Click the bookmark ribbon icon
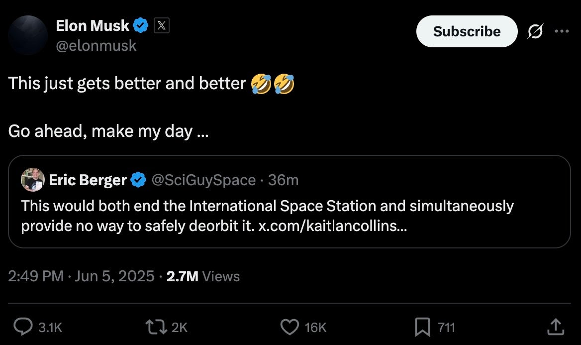This screenshot has height=345, width=581. 422,327
